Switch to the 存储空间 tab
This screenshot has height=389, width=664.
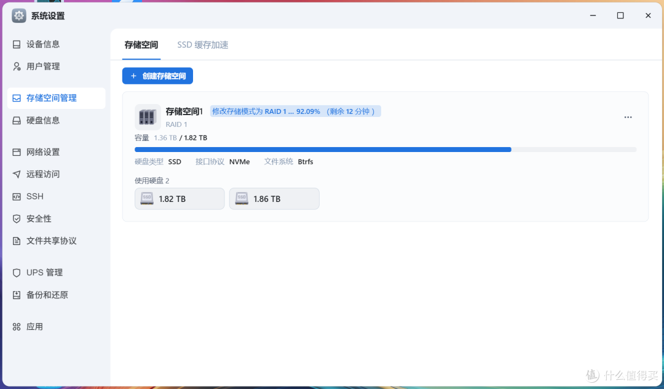141,45
